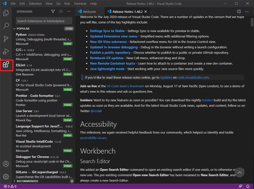Install the Python extension

click(x=68, y=44)
